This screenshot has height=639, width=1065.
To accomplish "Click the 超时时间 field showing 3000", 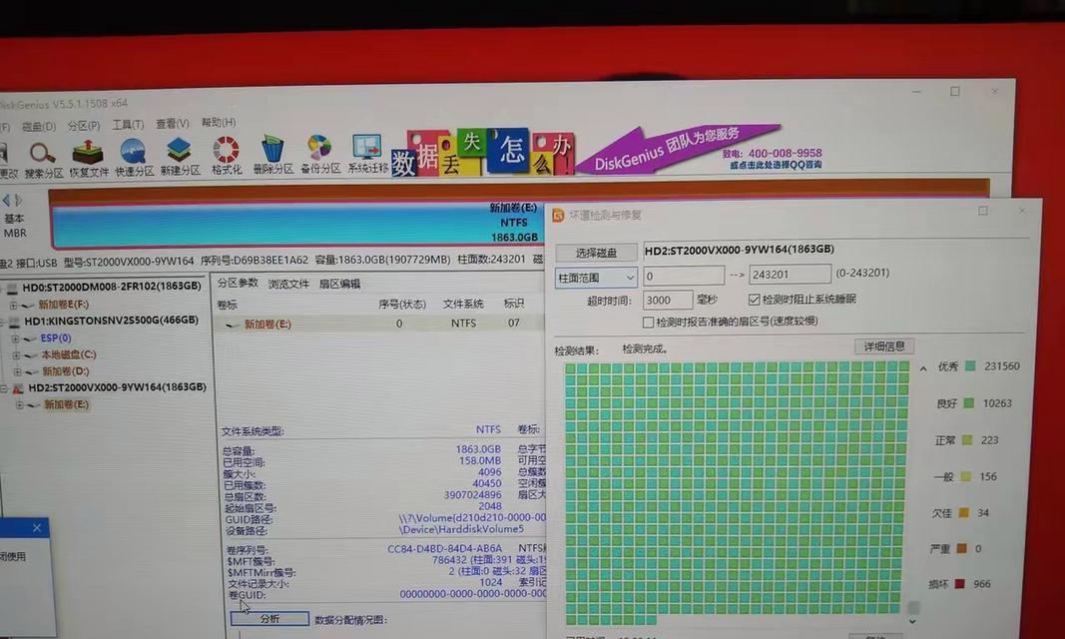I will pos(667,300).
